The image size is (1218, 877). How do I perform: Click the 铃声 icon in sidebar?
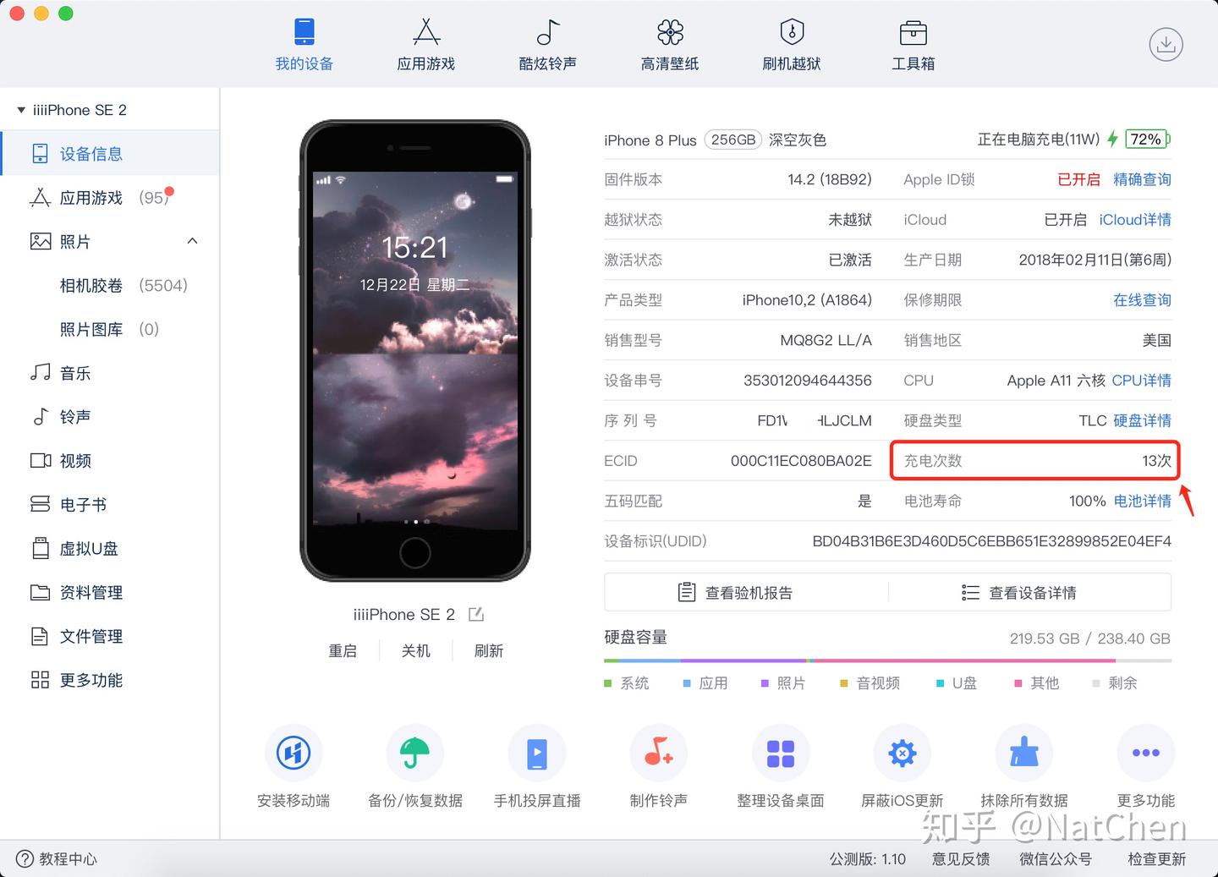point(40,417)
